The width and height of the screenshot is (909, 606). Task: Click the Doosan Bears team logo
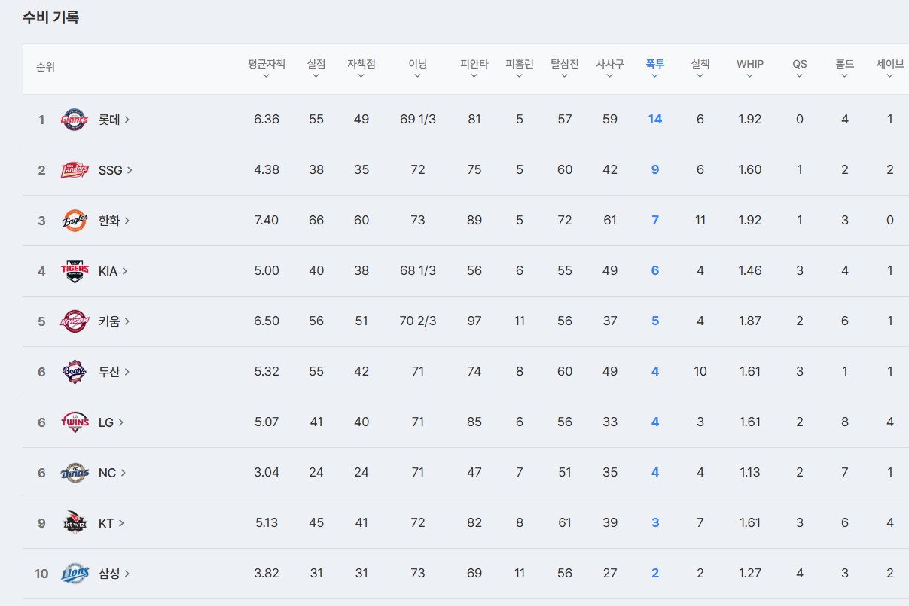[75, 372]
